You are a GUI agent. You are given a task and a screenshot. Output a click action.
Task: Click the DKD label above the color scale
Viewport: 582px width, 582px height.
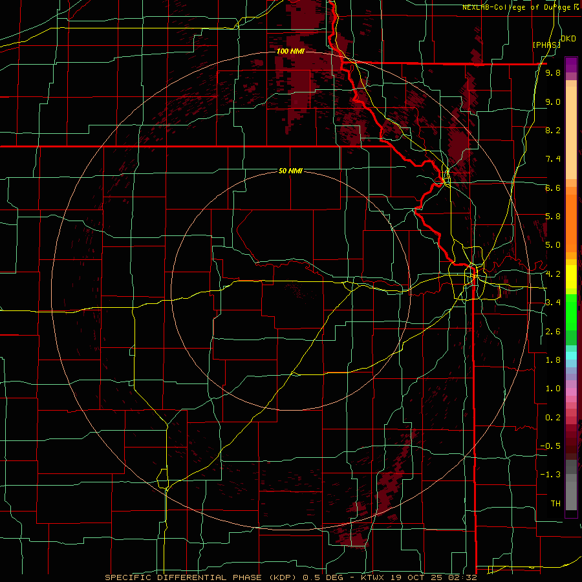click(x=568, y=39)
